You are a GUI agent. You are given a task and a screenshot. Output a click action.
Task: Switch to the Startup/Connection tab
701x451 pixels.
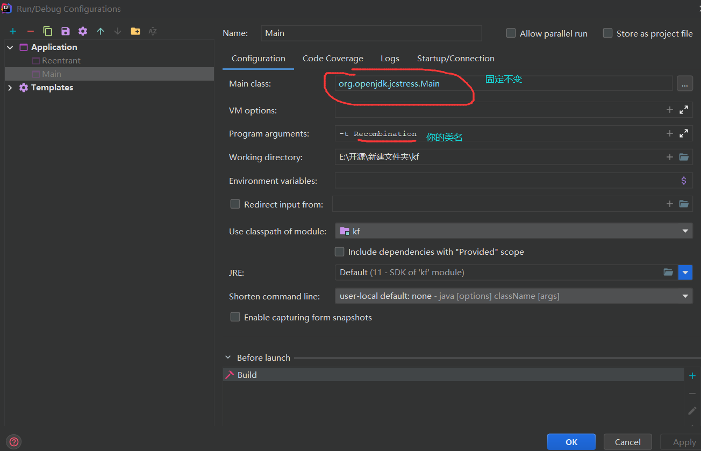(456, 58)
